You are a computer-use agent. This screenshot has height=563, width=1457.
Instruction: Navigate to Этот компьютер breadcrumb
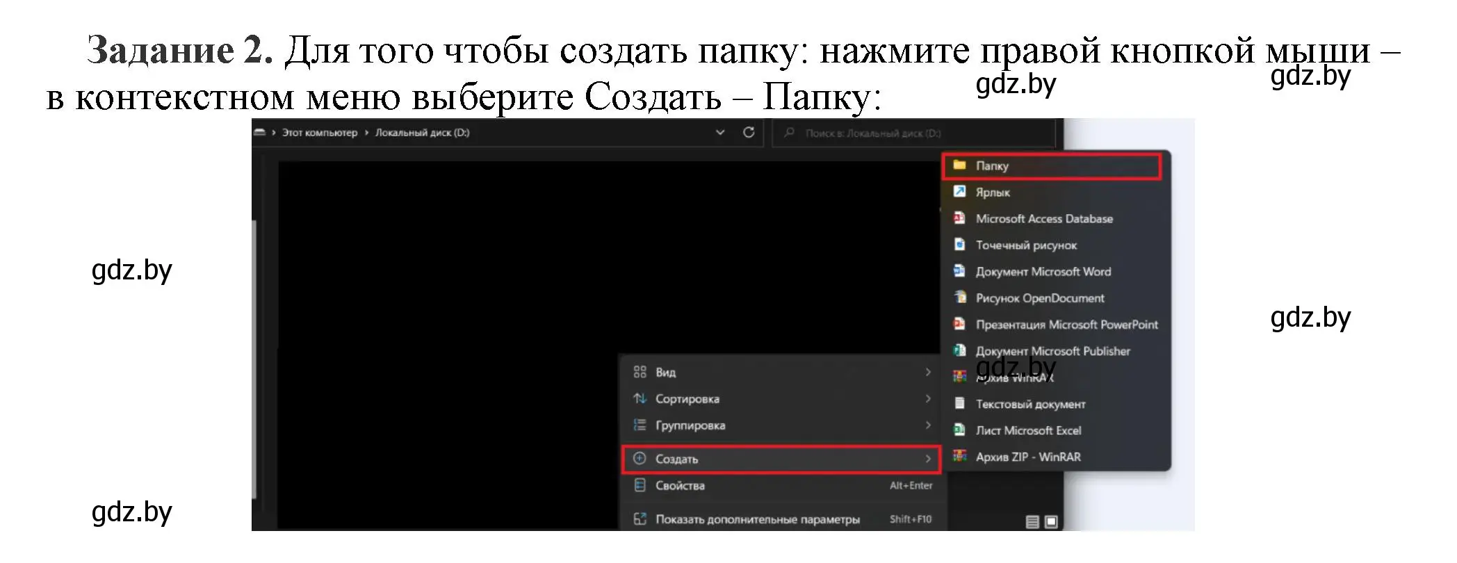[320, 133]
